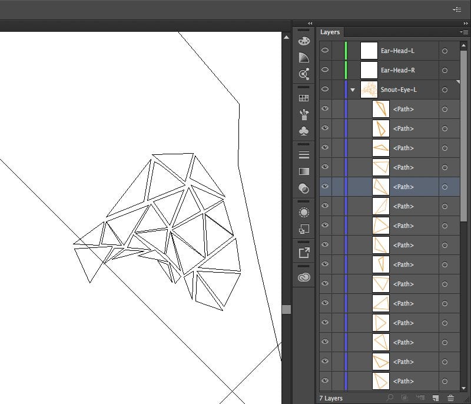Open the Gradient panel icon
Image resolution: width=471 pixels, height=404 pixels.
304,172
